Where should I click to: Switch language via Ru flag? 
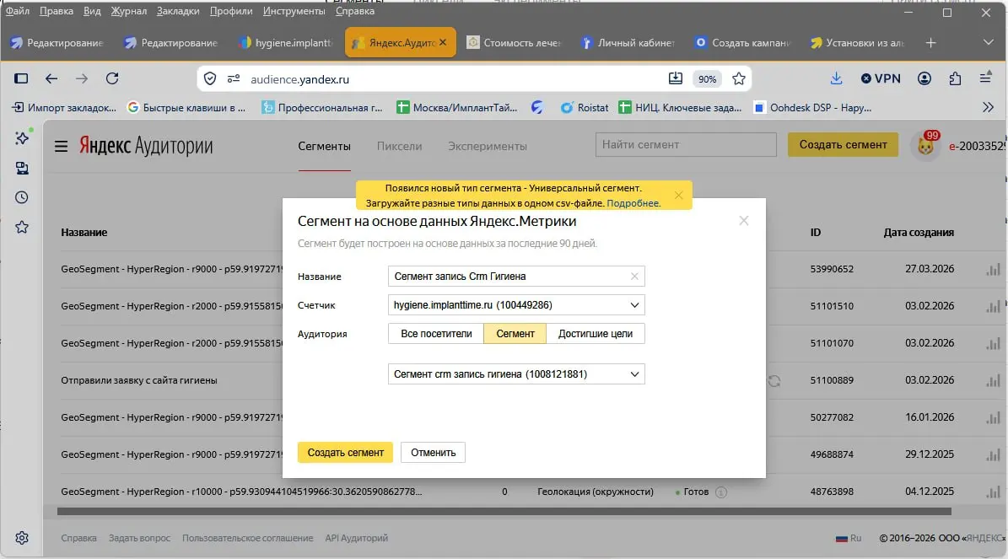pyautogui.click(x=849, y=538)
